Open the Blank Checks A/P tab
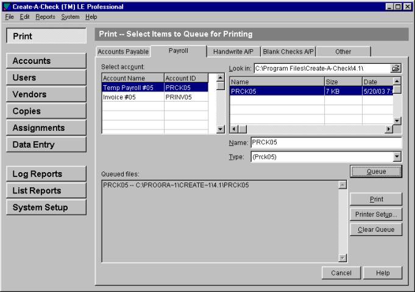415x292 pixels. tap(288, 52)
